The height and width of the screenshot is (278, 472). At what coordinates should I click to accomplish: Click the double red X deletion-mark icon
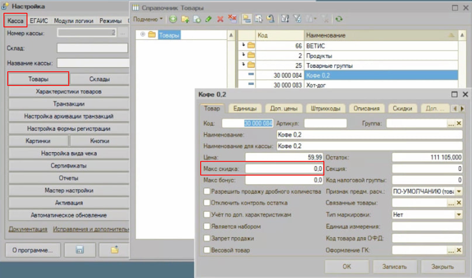(x=232, y=19)
